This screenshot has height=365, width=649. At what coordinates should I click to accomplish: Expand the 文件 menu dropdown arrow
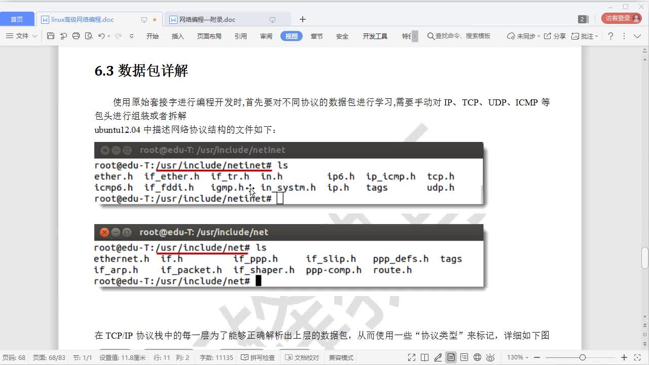coord(34,36)
